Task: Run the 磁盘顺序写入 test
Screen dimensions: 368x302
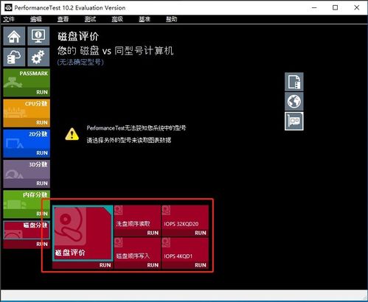Action: click(x=153, y=265)
